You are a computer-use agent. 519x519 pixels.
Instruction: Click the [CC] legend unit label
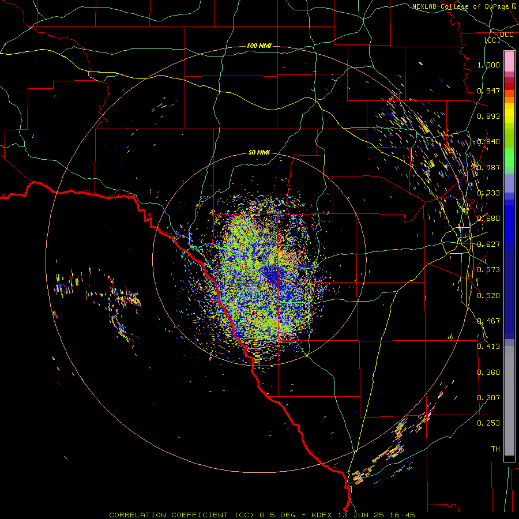point(492,40)
